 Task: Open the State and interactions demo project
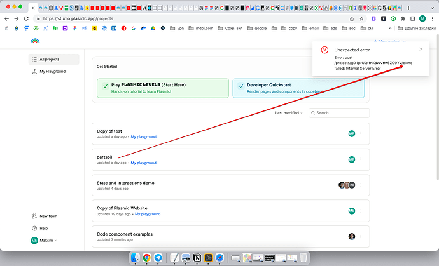coord(125,183)
